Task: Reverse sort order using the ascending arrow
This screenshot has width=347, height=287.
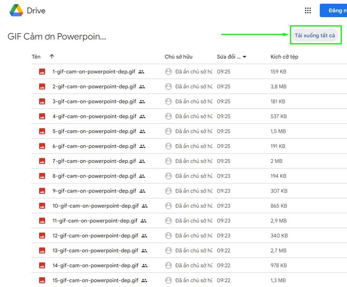Action: [51, 56]
